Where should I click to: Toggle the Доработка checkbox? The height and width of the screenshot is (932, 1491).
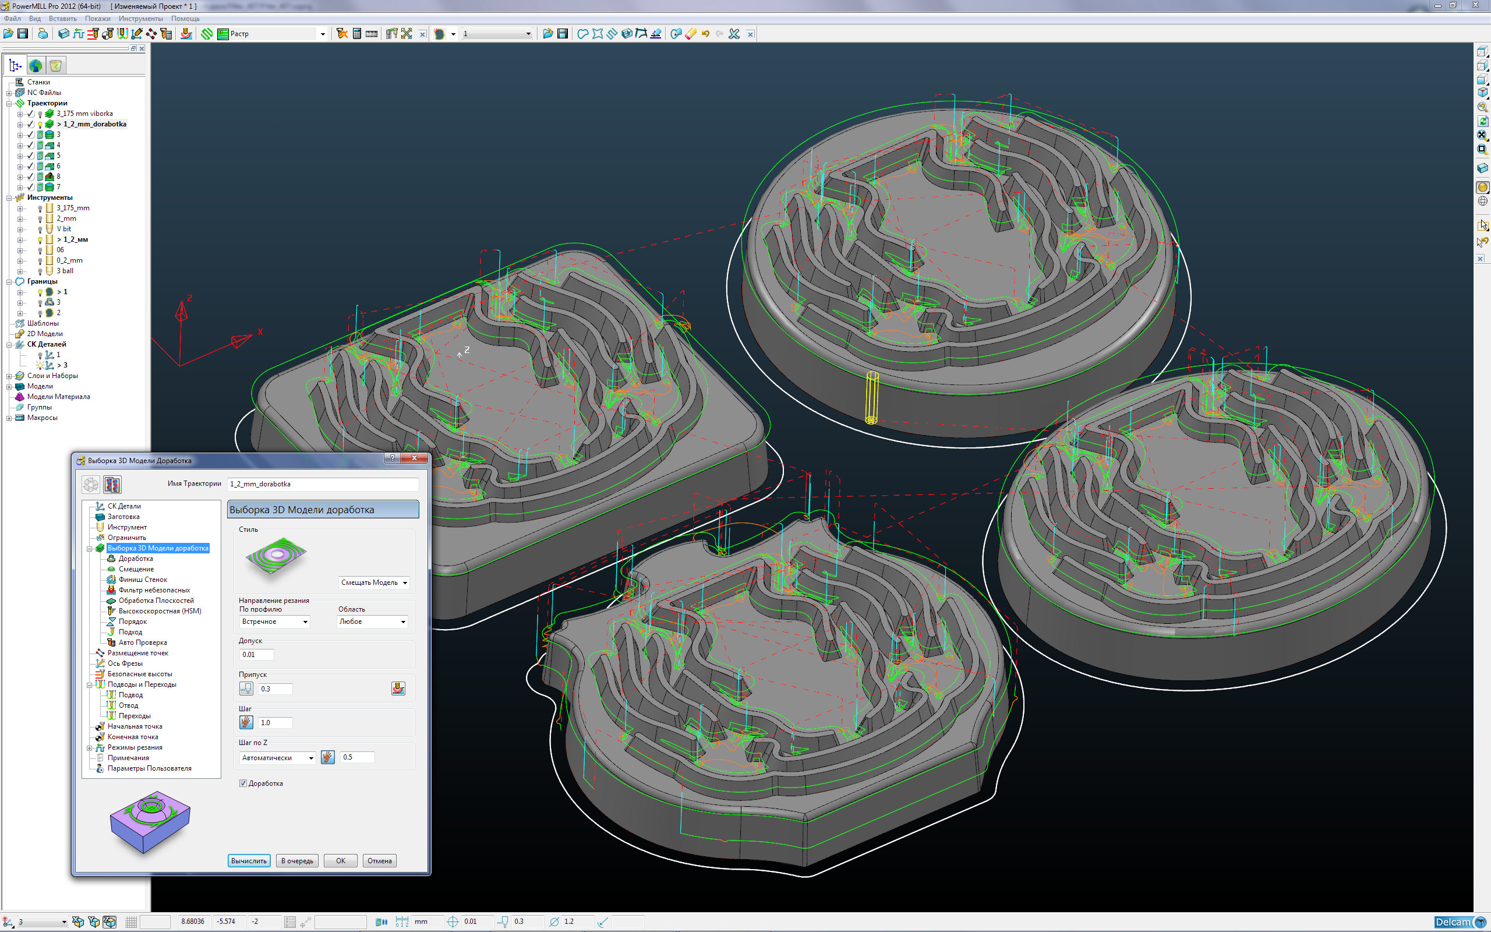click(243, 783)
